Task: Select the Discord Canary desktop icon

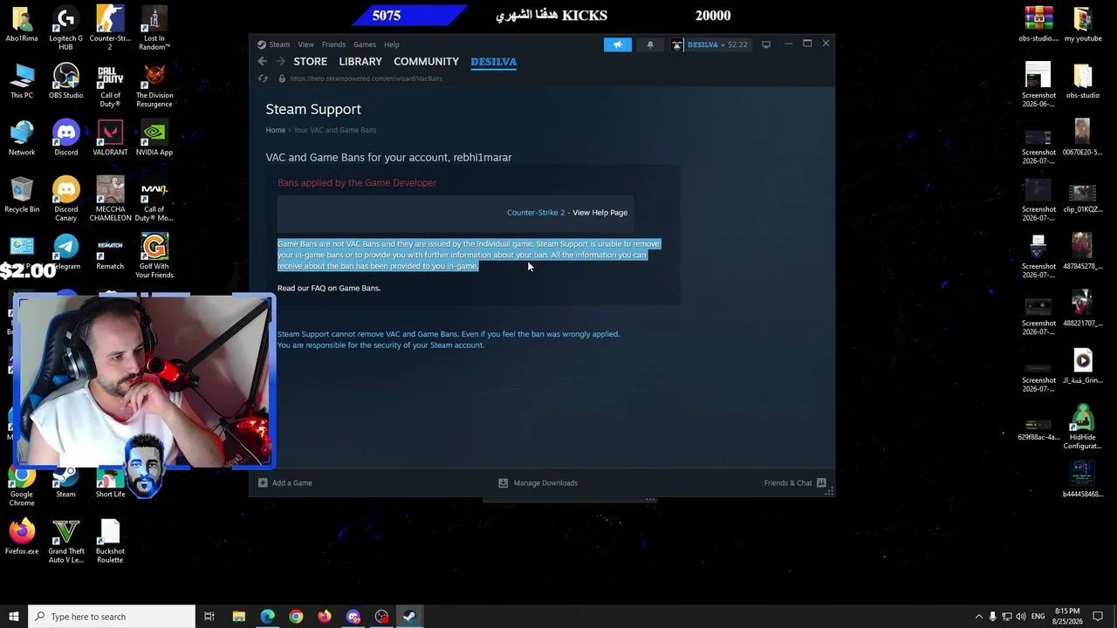Action: [65, 199]
